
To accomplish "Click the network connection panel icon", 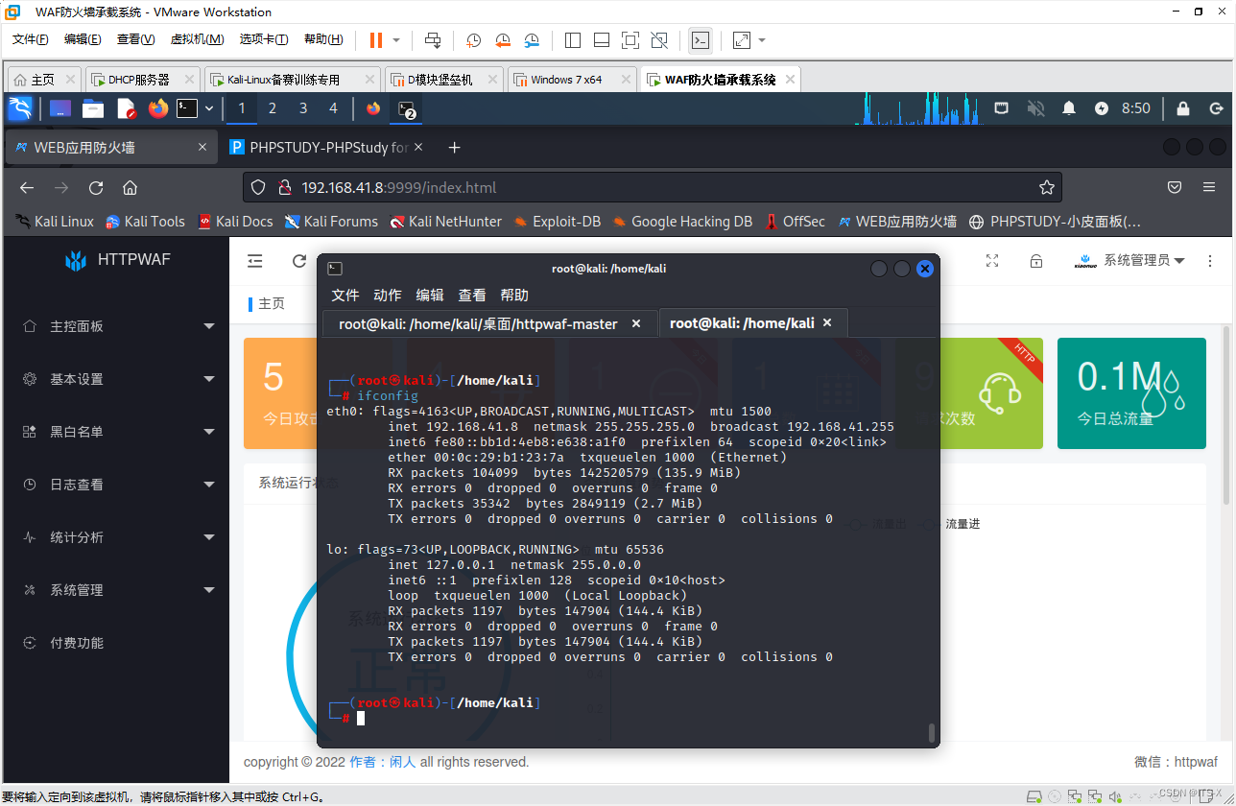I will click(1001, 108).
